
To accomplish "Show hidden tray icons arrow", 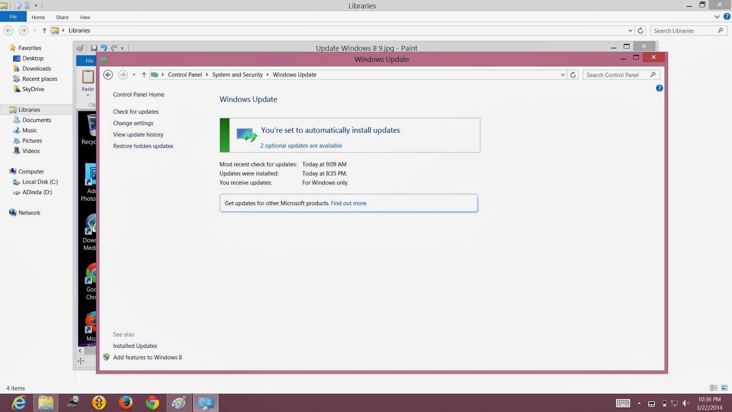I will tap(639, 403).
